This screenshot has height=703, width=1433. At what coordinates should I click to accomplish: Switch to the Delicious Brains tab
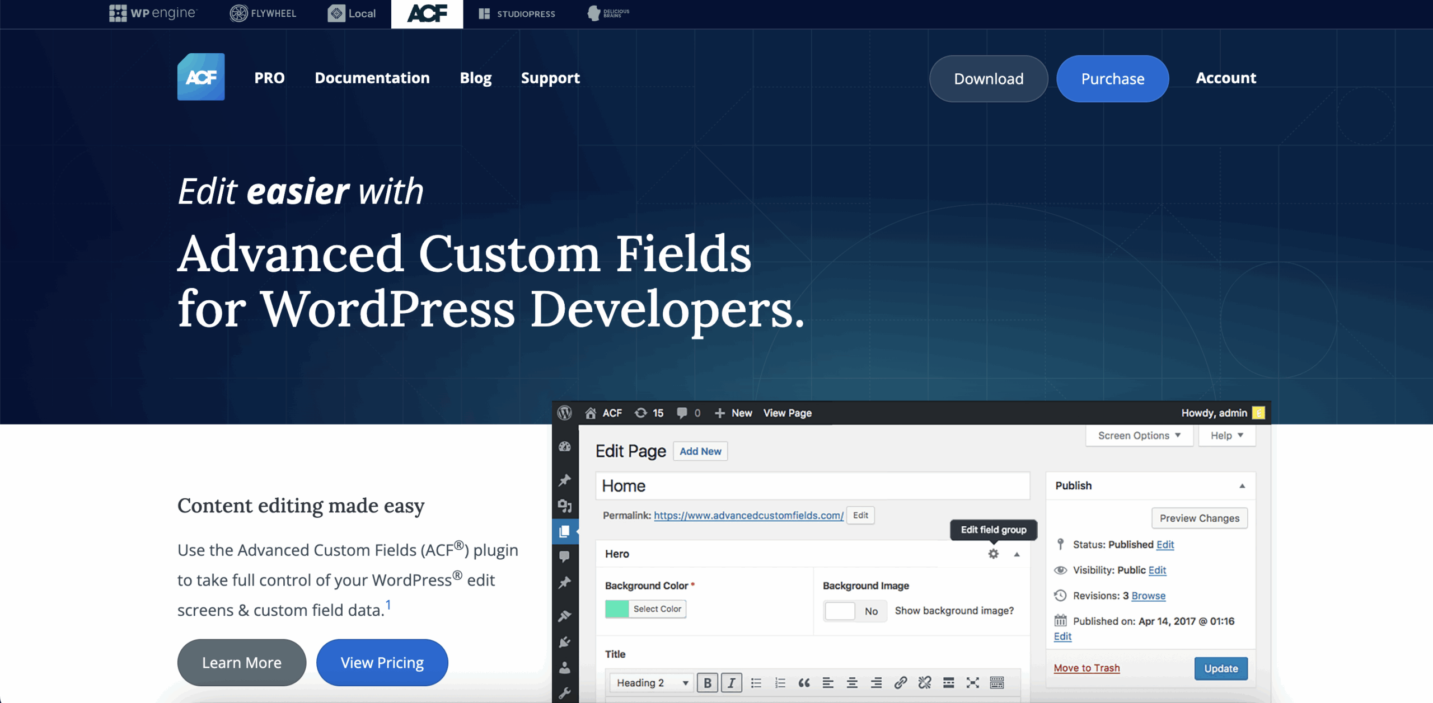pos(608,13)
